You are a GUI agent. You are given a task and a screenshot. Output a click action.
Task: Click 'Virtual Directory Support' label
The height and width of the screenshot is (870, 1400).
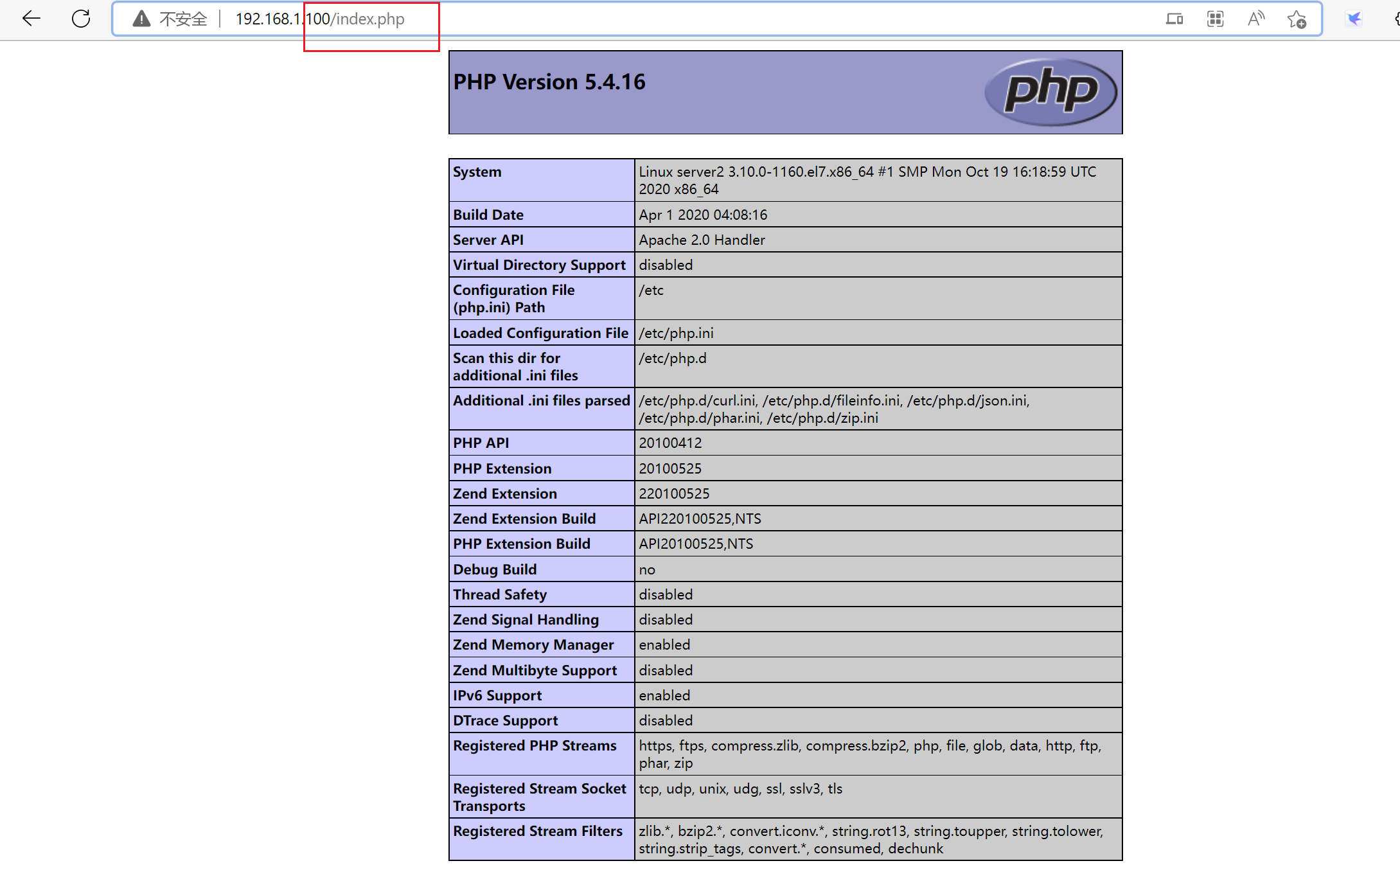pos(539,265)
